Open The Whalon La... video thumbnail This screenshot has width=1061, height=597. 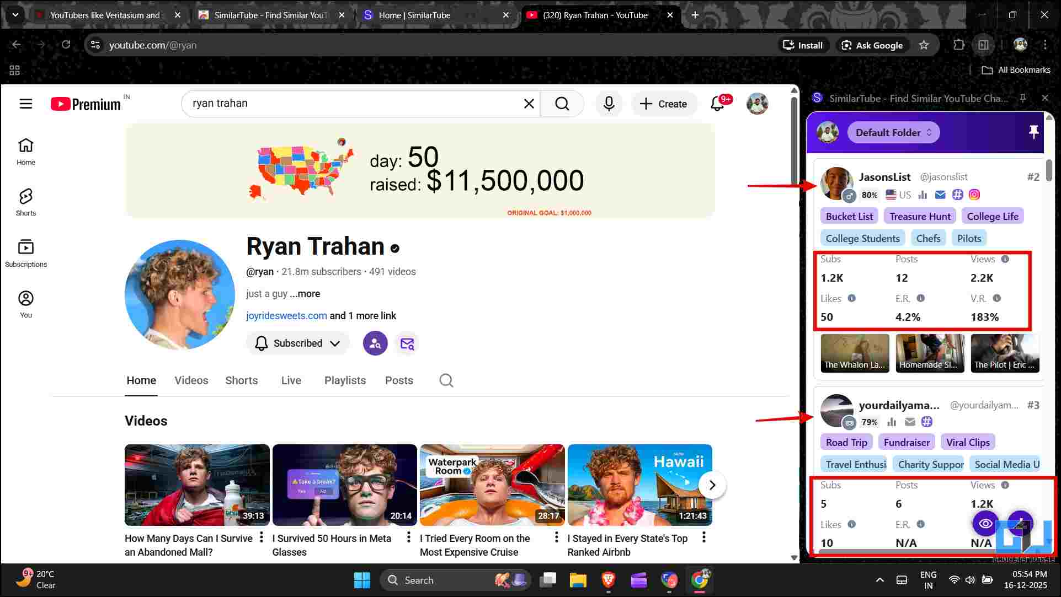(855, 353)
